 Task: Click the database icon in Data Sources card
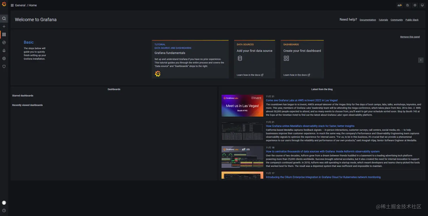(240, 58)
